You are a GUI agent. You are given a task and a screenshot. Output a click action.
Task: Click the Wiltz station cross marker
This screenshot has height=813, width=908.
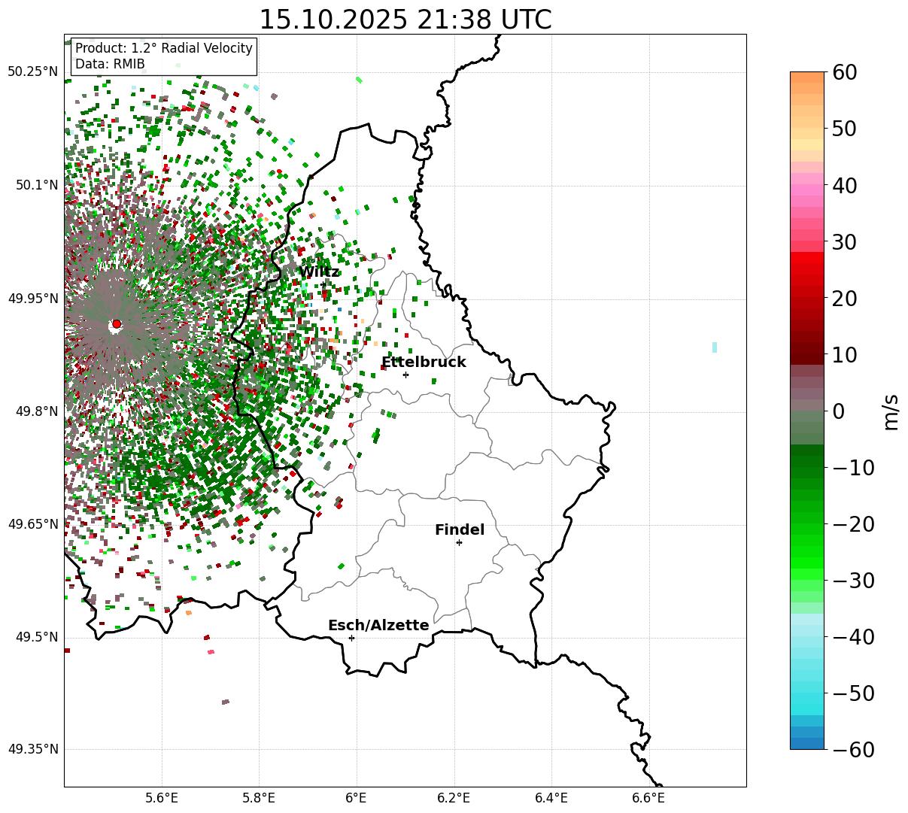(323, 284)
